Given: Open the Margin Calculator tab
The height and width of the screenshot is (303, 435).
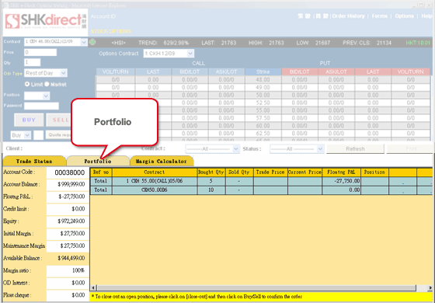Looking at the screenshot, I should coord(162,162).
